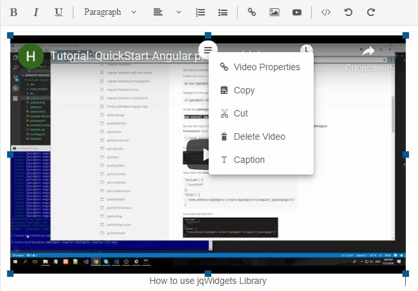Screen dimensions: 418x291
Task: Toggle italic formatting
Action: (x=35, y=12)
